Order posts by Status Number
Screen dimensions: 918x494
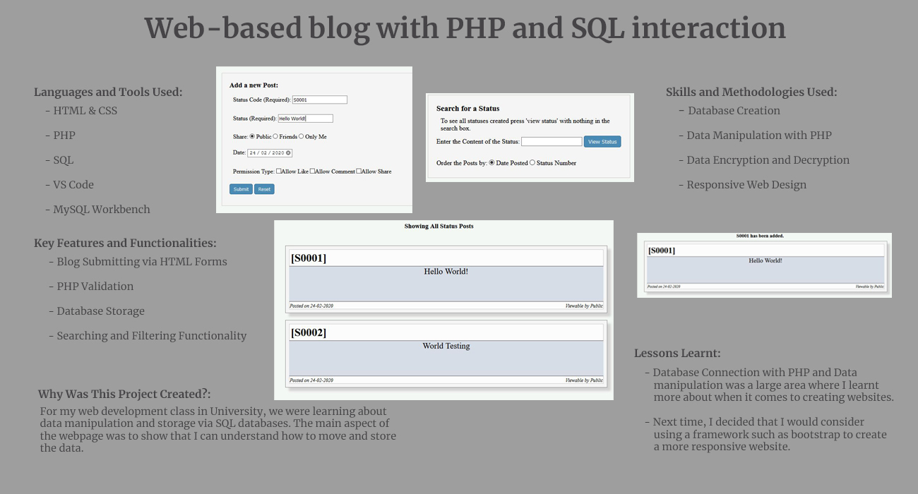click(x=532, y=162)
